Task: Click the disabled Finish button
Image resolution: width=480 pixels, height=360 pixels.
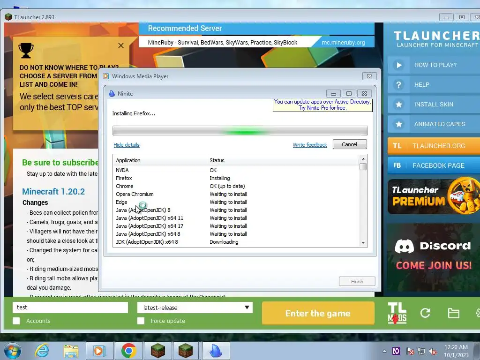Action: pyautogui.click(x=357, y=281)
